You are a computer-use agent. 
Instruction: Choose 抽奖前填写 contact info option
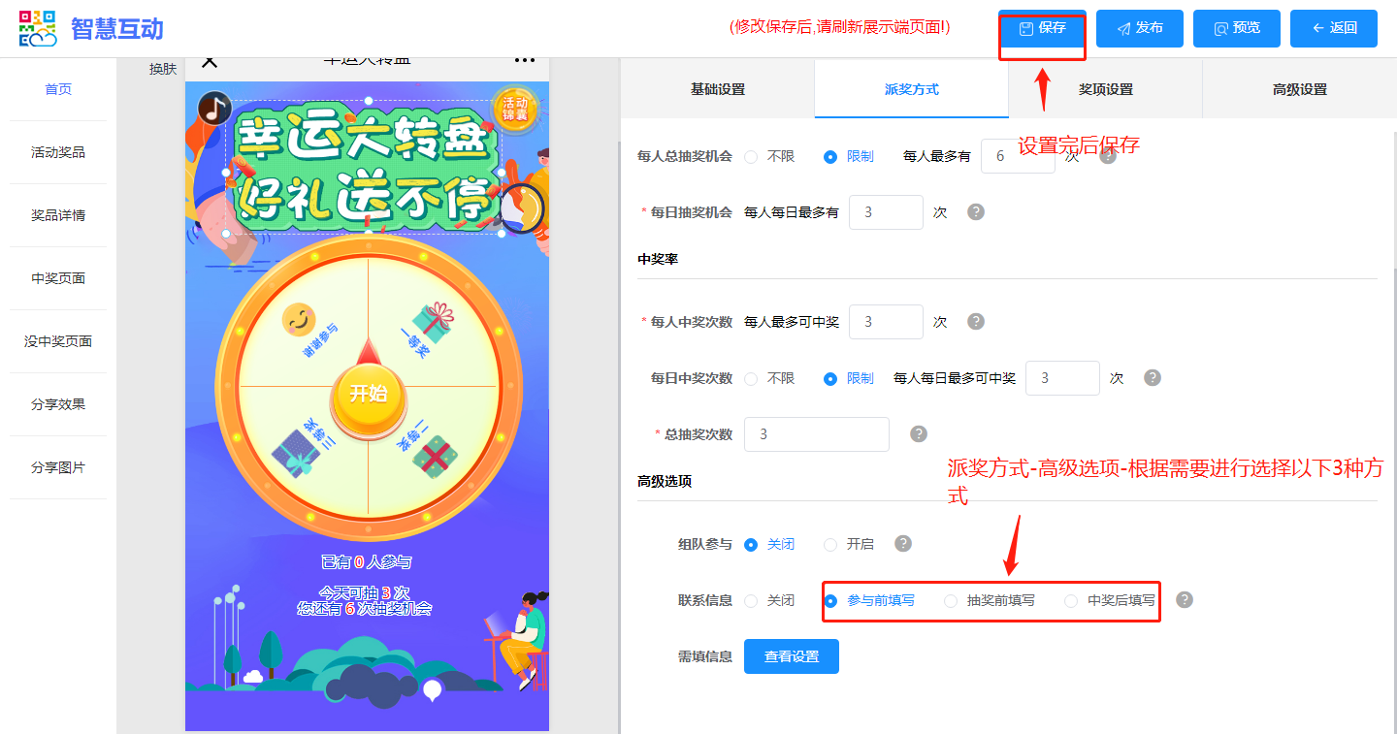pyautogui.click(x=951, y=601)
